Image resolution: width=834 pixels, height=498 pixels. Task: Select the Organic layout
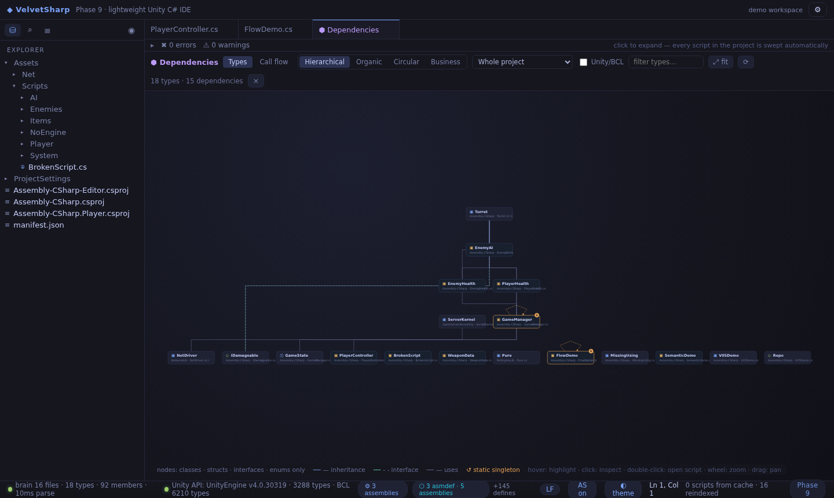pyautogui.click(x=369, y=62)
